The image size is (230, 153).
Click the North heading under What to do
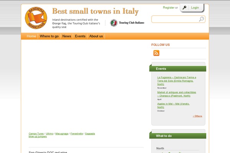pyautogui.click(x=160, y=148)
